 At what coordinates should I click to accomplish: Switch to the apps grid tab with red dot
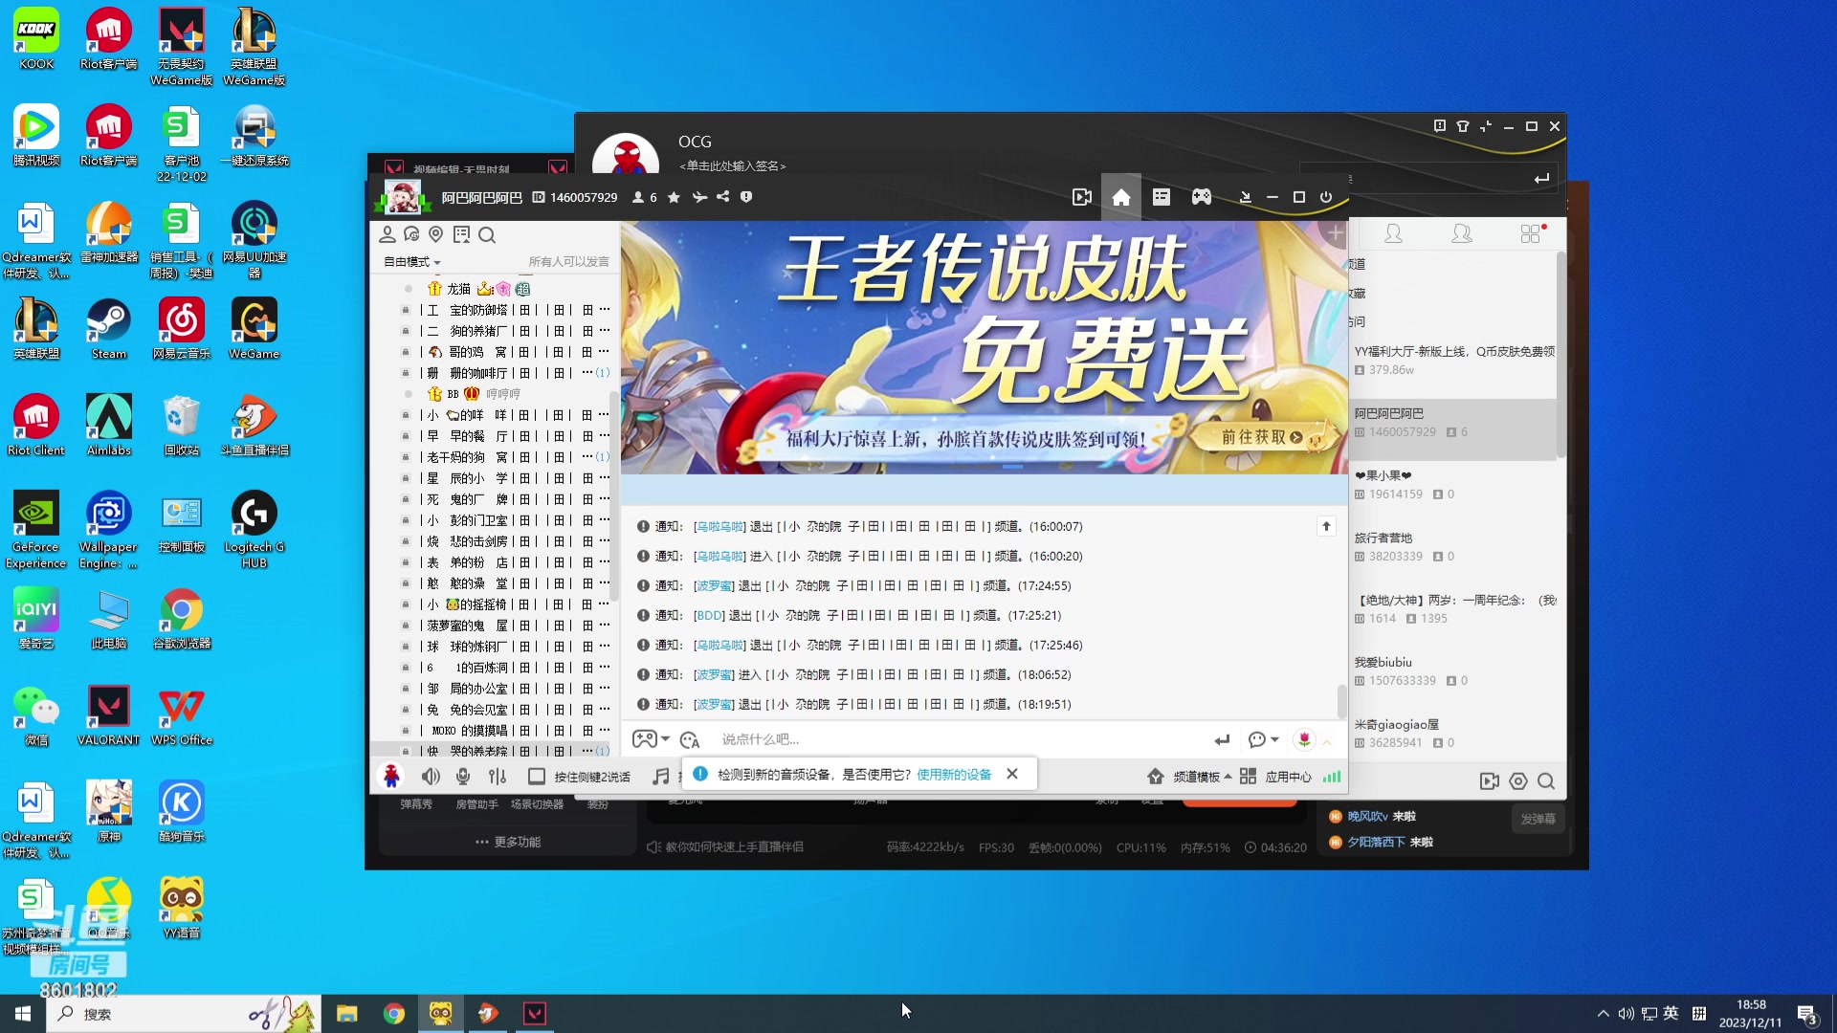pos(1531,234)
